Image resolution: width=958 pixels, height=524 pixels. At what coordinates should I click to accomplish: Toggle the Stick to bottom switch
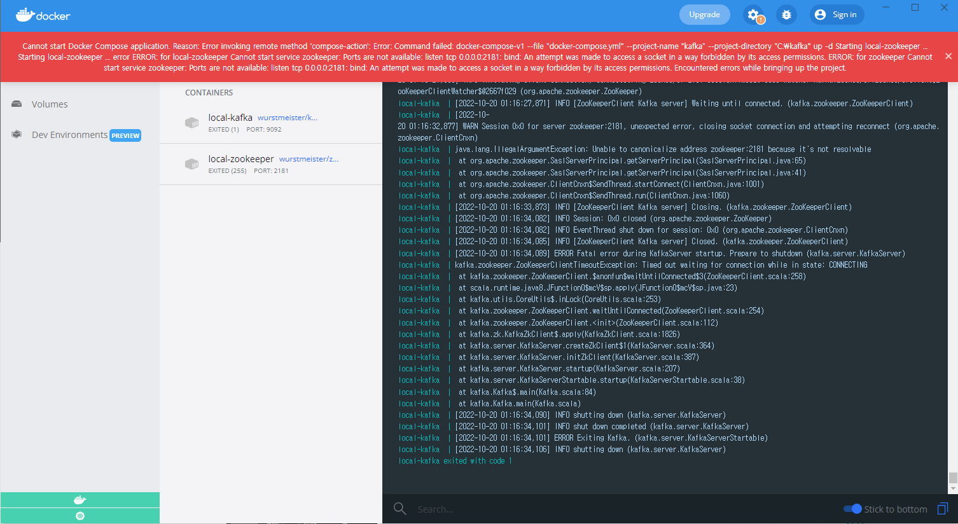click(852, 509)
